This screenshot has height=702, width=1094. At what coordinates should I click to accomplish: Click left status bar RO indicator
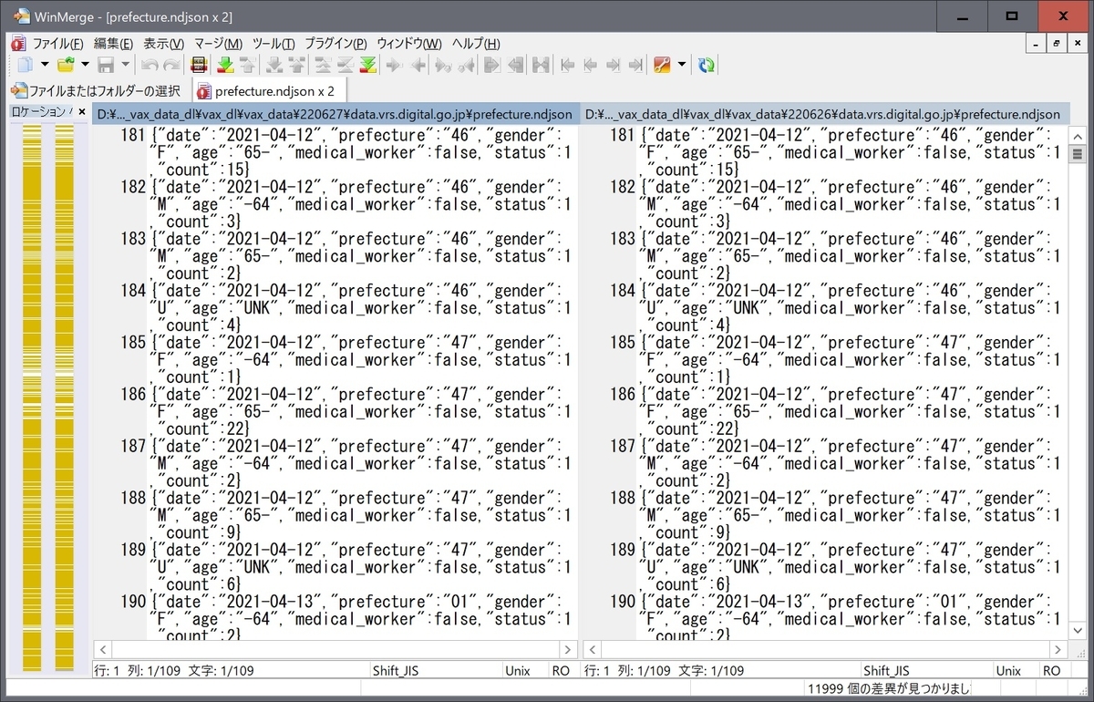pos(562,670)
